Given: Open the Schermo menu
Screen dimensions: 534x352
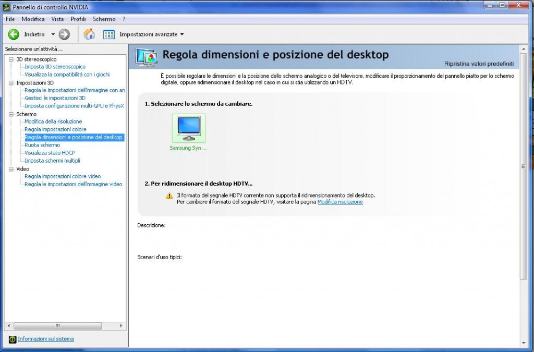Looking at the screenshot, I should click(x=104, y=19).
